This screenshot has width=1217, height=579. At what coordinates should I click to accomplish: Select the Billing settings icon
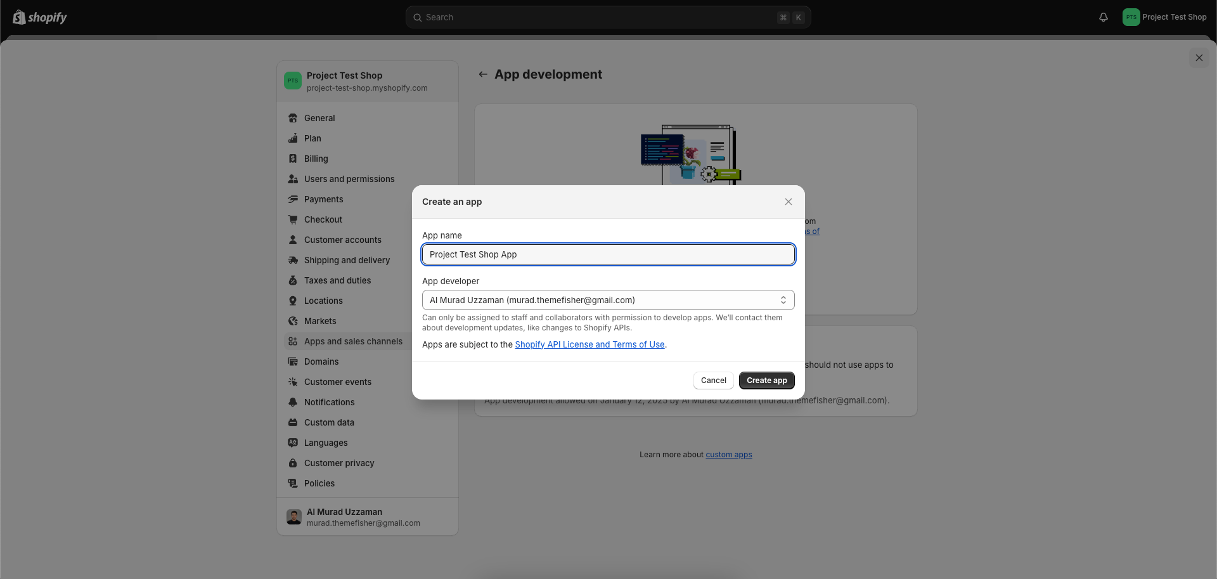click(292, 159)
